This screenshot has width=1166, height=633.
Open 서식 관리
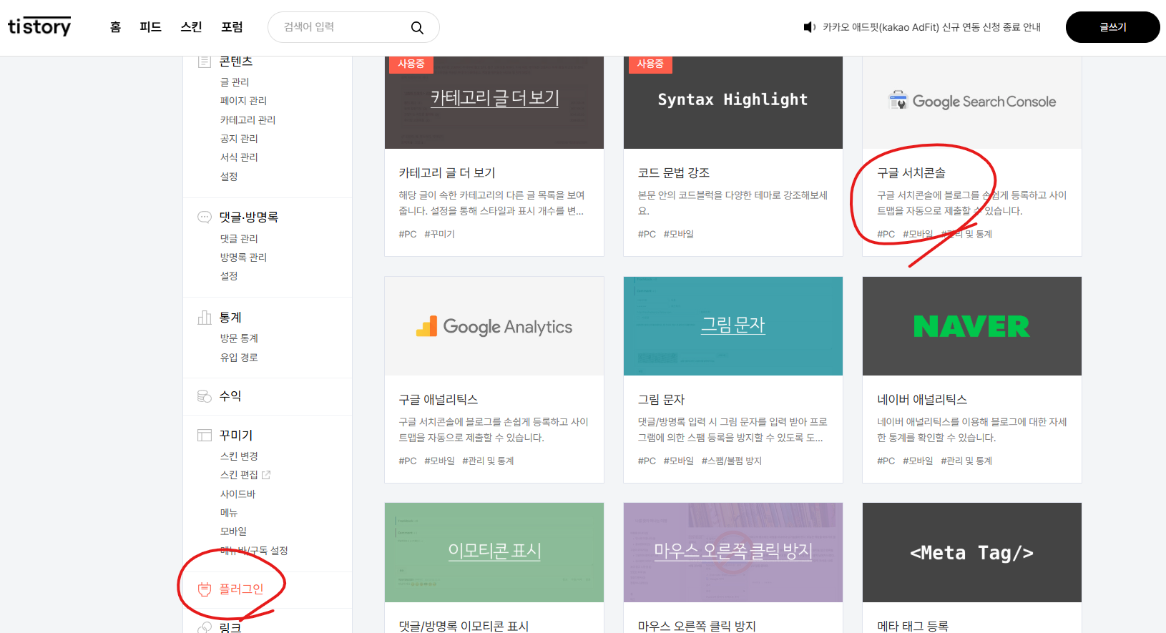239,157
